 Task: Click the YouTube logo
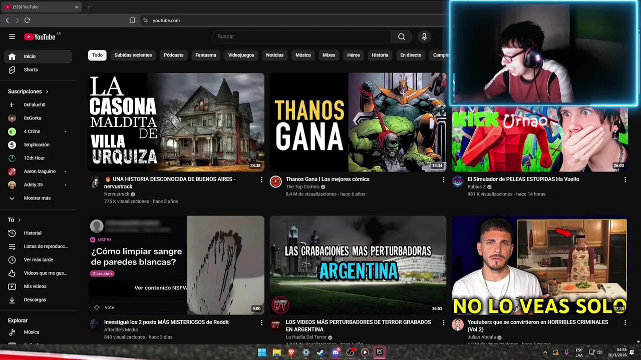tap(40, 36)
